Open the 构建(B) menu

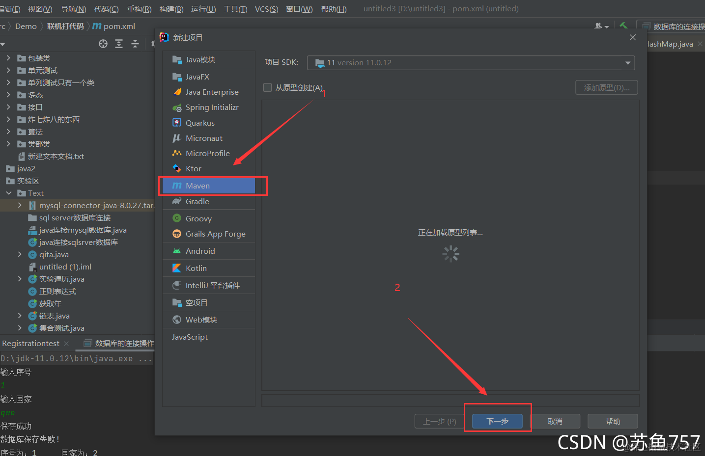(x=171, y=9)
